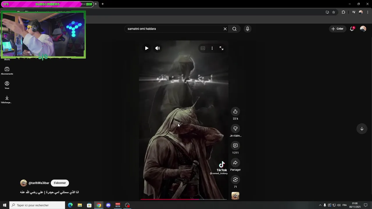
Task: Open File Explorer from the taskbar
Action: coord(80,205)
